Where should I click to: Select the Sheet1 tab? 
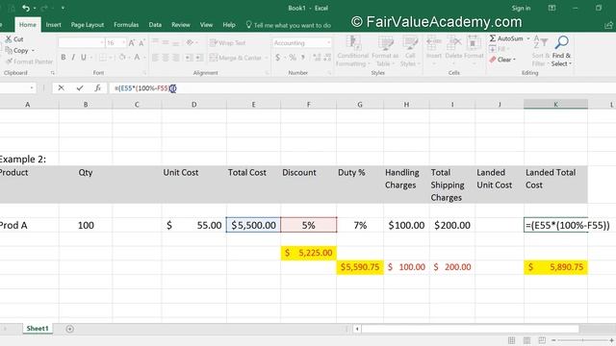pos(38,329)
